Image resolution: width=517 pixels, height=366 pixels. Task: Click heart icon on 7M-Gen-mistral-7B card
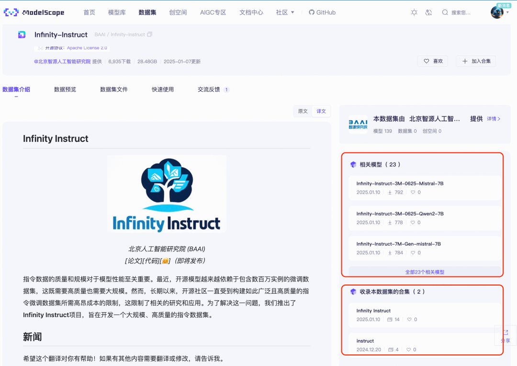click(413, 253)
